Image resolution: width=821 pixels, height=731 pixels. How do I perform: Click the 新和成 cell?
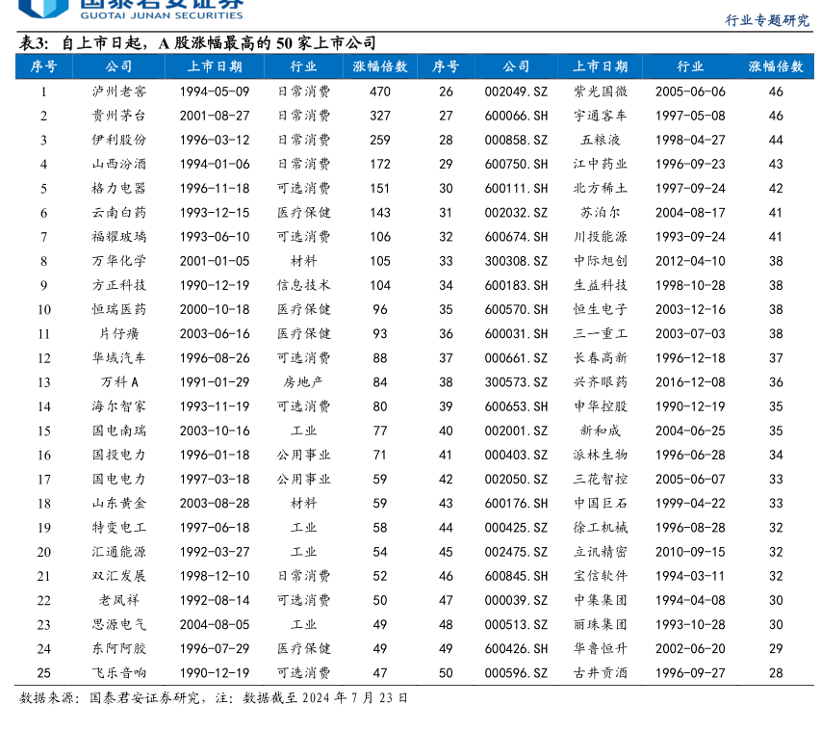coord(601,431)
